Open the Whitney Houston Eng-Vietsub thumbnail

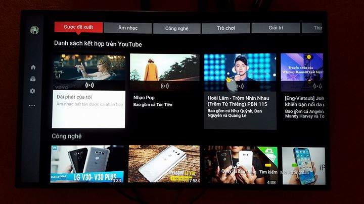302,73
